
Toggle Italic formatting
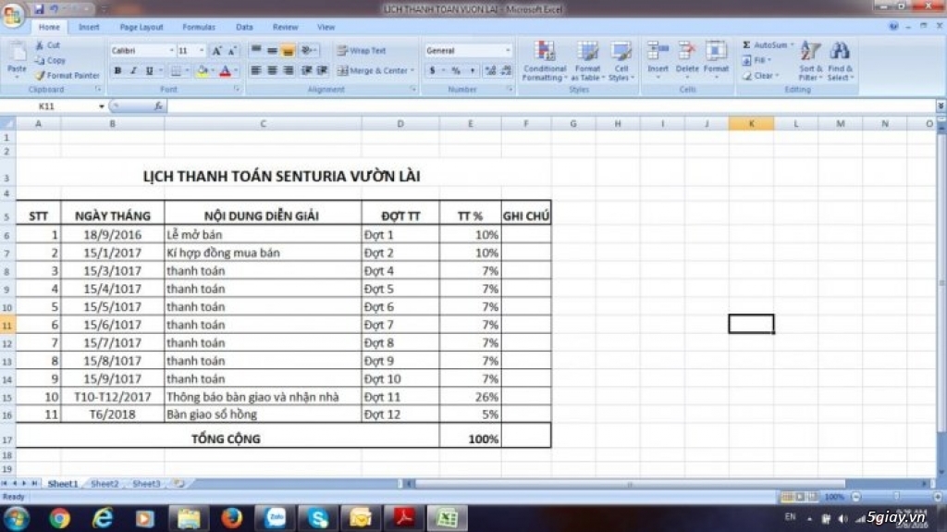133,70
